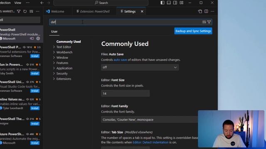
Task: Toggle secondary side bar layout icon
Action: [x=175, y=3]
